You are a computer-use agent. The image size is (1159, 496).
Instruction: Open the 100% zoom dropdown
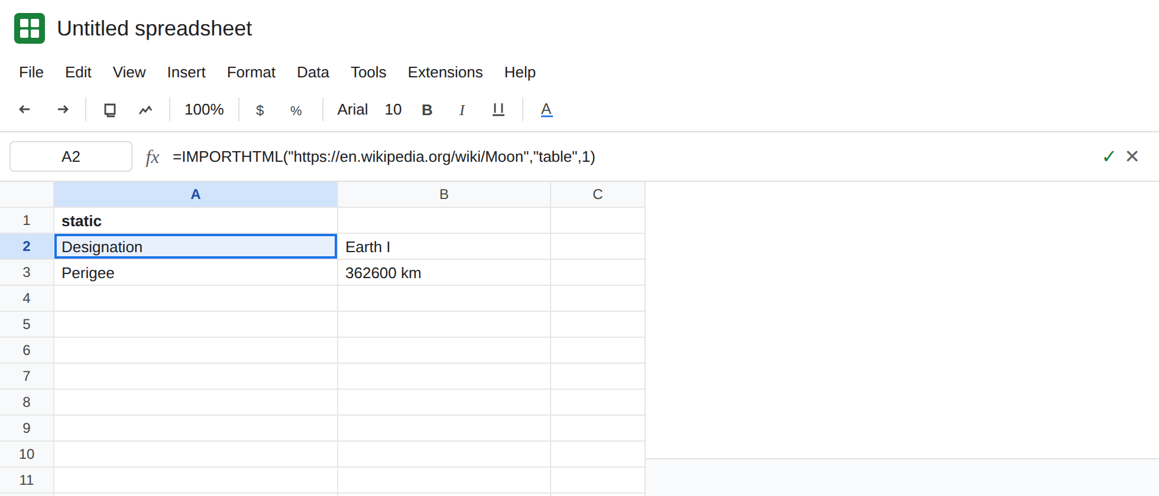pos(204,110)
